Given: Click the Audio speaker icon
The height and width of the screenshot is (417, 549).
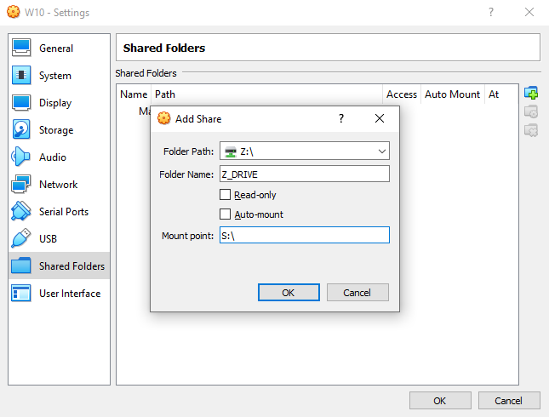Looking at the screenshot, I should 22,157.
